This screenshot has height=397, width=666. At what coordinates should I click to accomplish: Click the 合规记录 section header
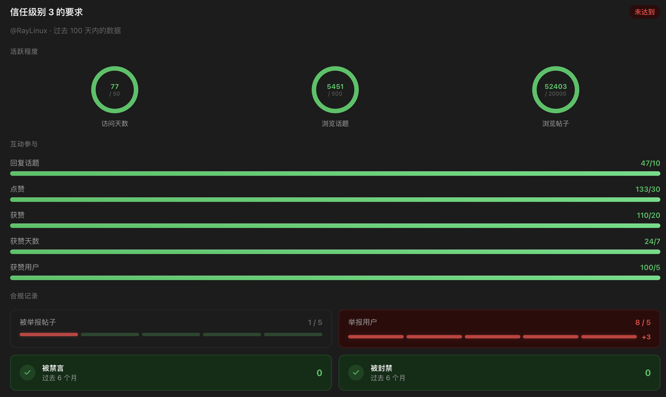pyautogui.click(x=24, y=296)
